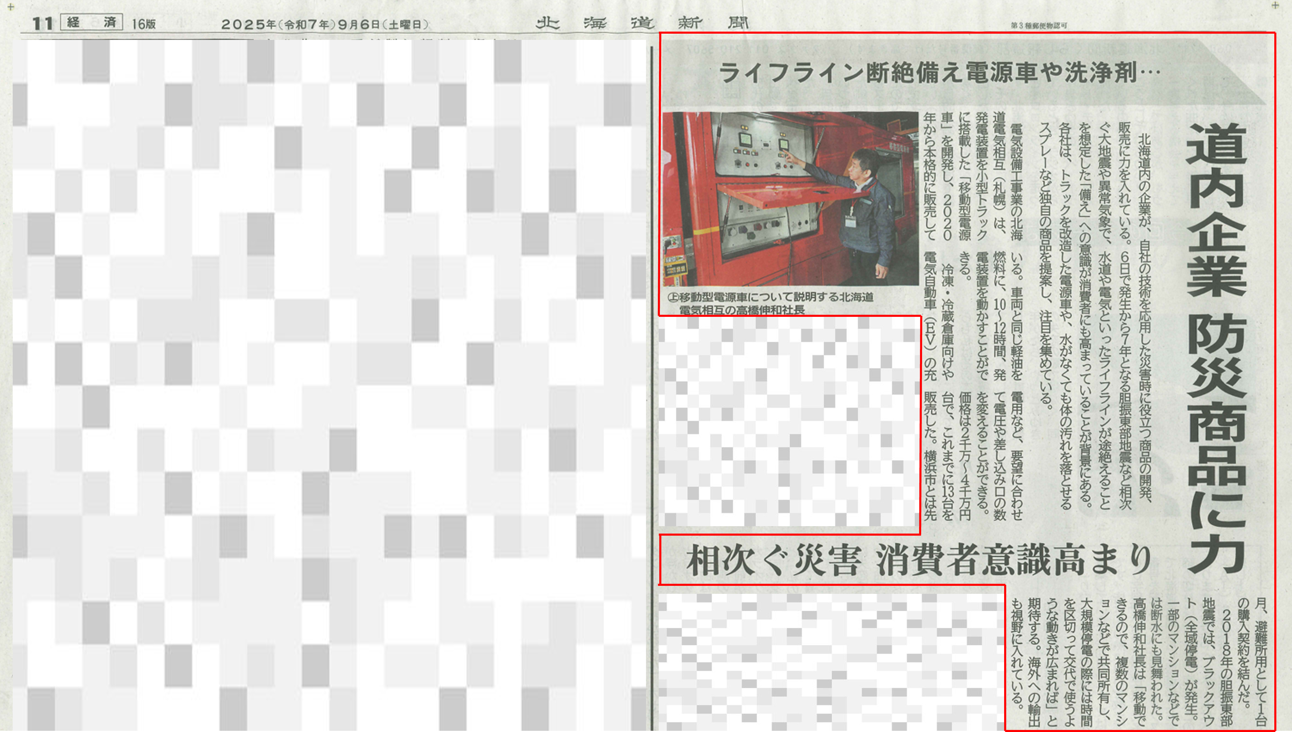Click the '16版' edition marker
The image size is (1292, 732).
click(x=144, y=24)
